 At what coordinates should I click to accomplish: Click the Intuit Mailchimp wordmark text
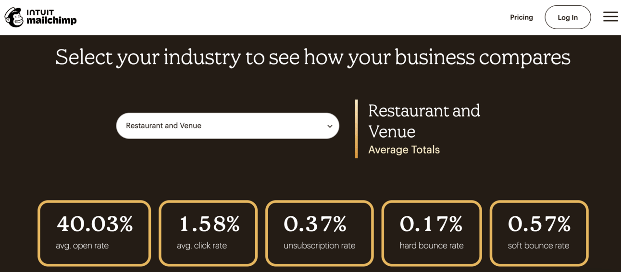51,17
